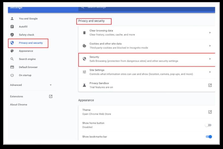Click the trash icon for Clear browsing data
Screen dimensions: 223x149
click(x=84, y=33)
